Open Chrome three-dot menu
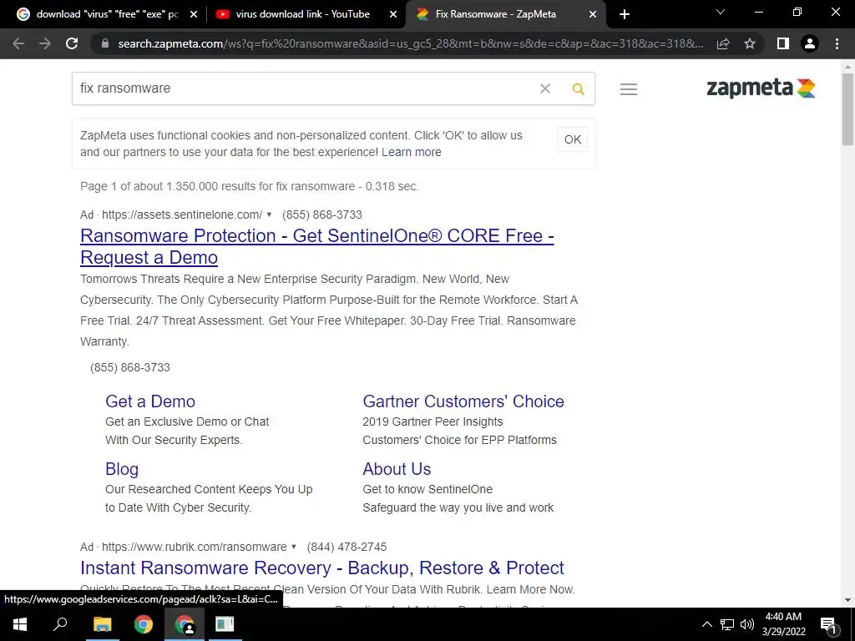855x641 pixels. coord(837,43)
